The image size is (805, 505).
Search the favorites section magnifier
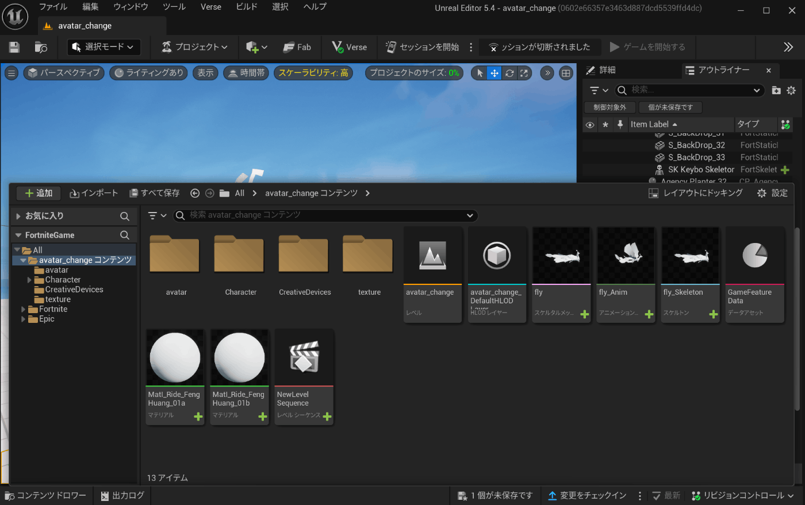pos(125,216)
